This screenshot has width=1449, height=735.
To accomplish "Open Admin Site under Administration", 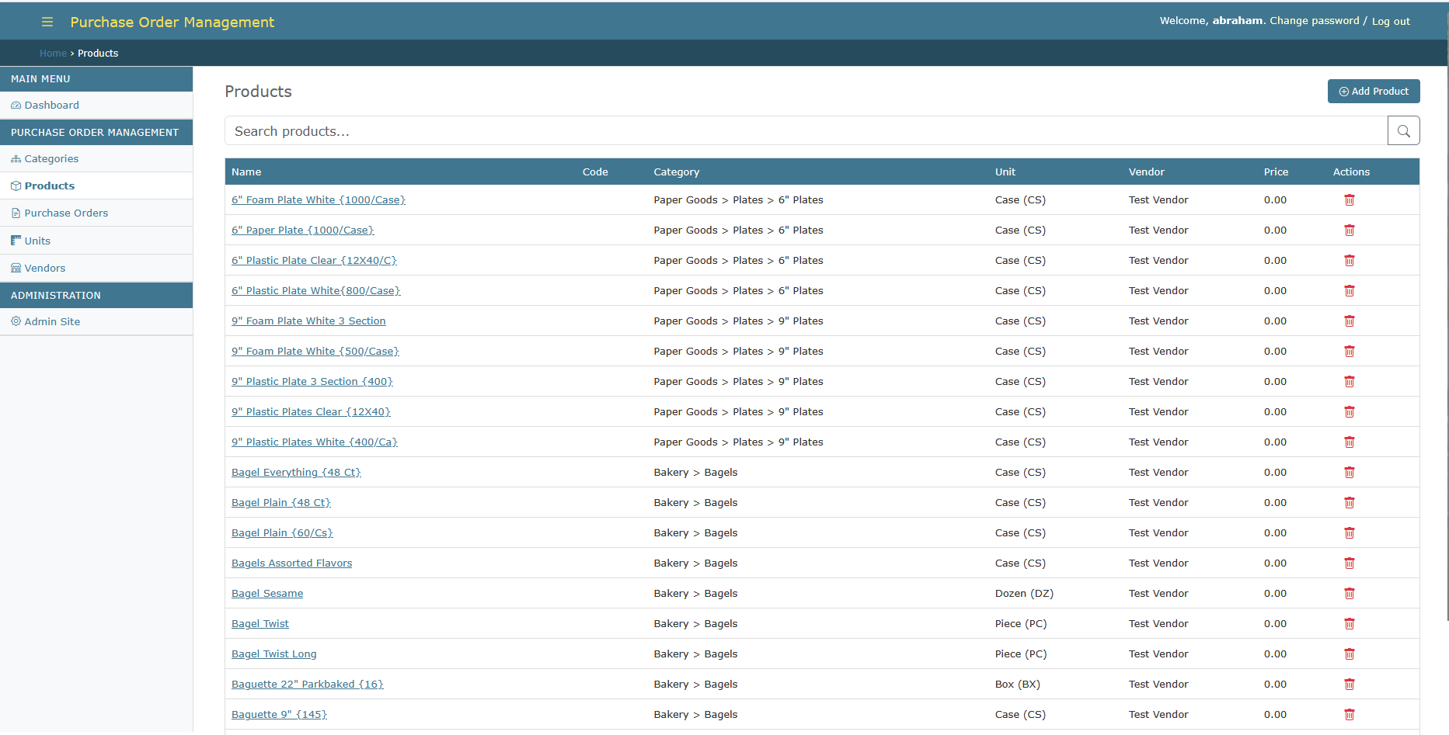I will (x=52, y=322).
